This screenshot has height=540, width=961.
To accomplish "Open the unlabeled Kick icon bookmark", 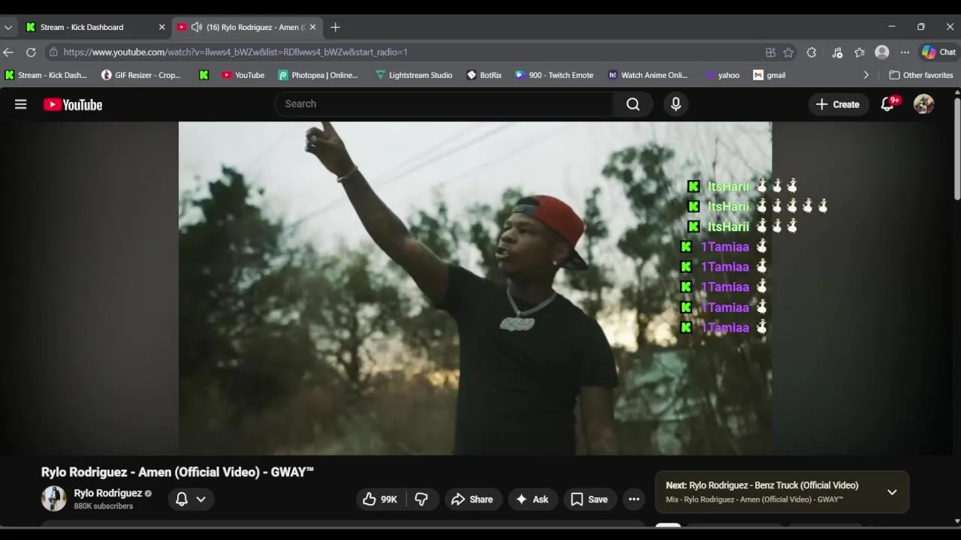I will click(203, 75).
